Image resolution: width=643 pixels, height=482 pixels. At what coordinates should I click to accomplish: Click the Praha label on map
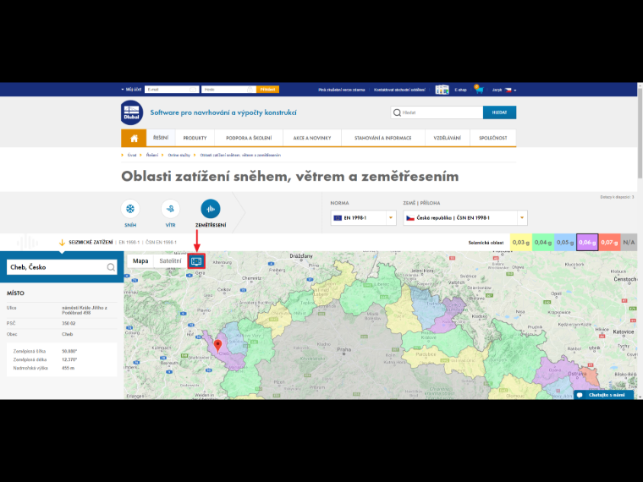coord(343,349)
